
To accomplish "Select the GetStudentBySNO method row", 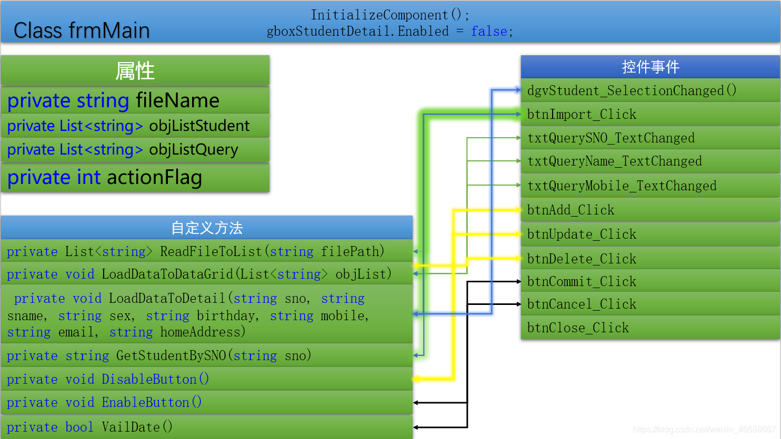I will [207, 356].
